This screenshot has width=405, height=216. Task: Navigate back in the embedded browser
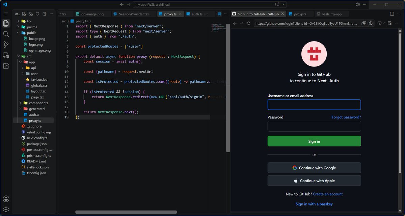point(235,23)
